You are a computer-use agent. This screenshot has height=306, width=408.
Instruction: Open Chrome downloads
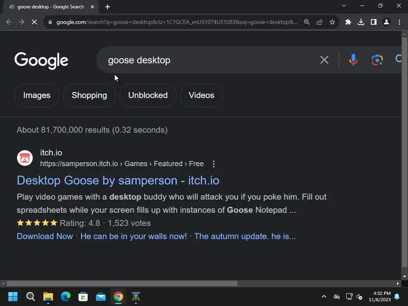pyautogui.click(x=361, y=22)
